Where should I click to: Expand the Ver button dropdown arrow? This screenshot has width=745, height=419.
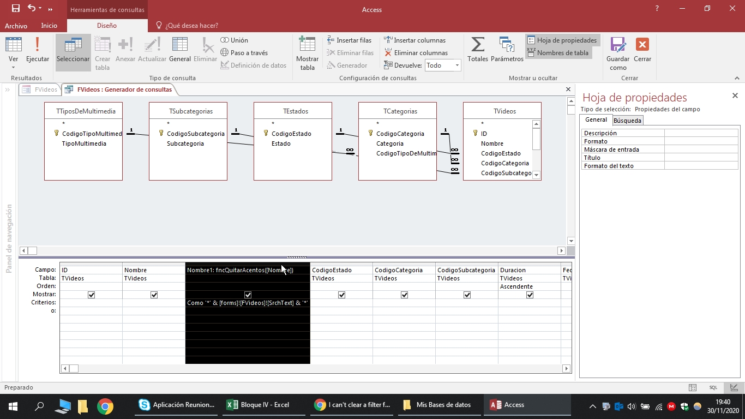point(14,68)
